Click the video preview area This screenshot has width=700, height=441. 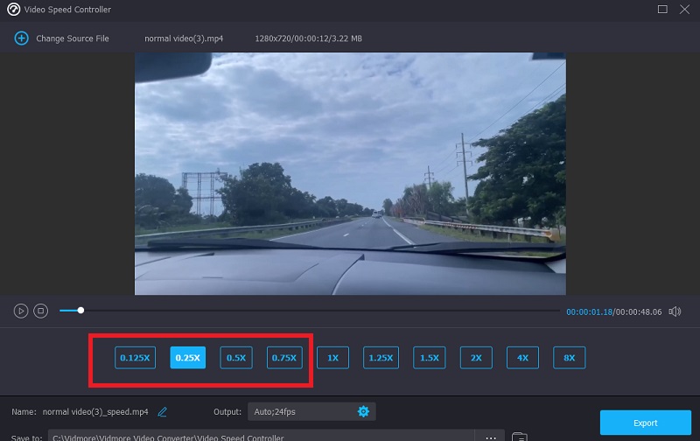tap(350, 173)
